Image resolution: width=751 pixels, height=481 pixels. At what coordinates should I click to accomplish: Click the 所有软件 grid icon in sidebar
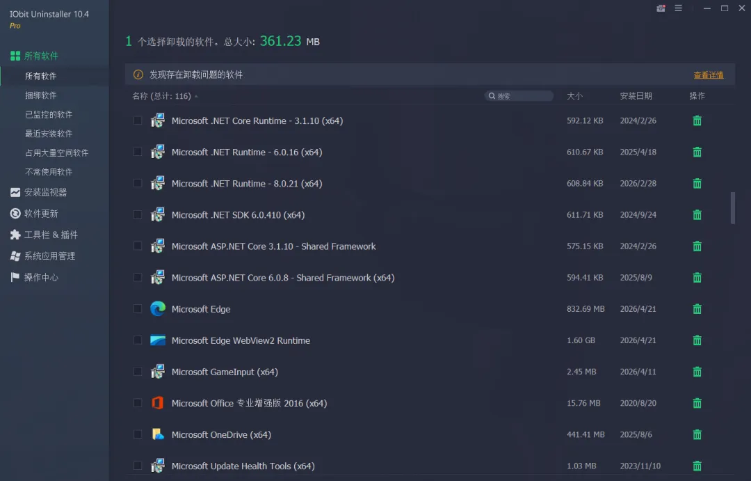click(15, 56)
